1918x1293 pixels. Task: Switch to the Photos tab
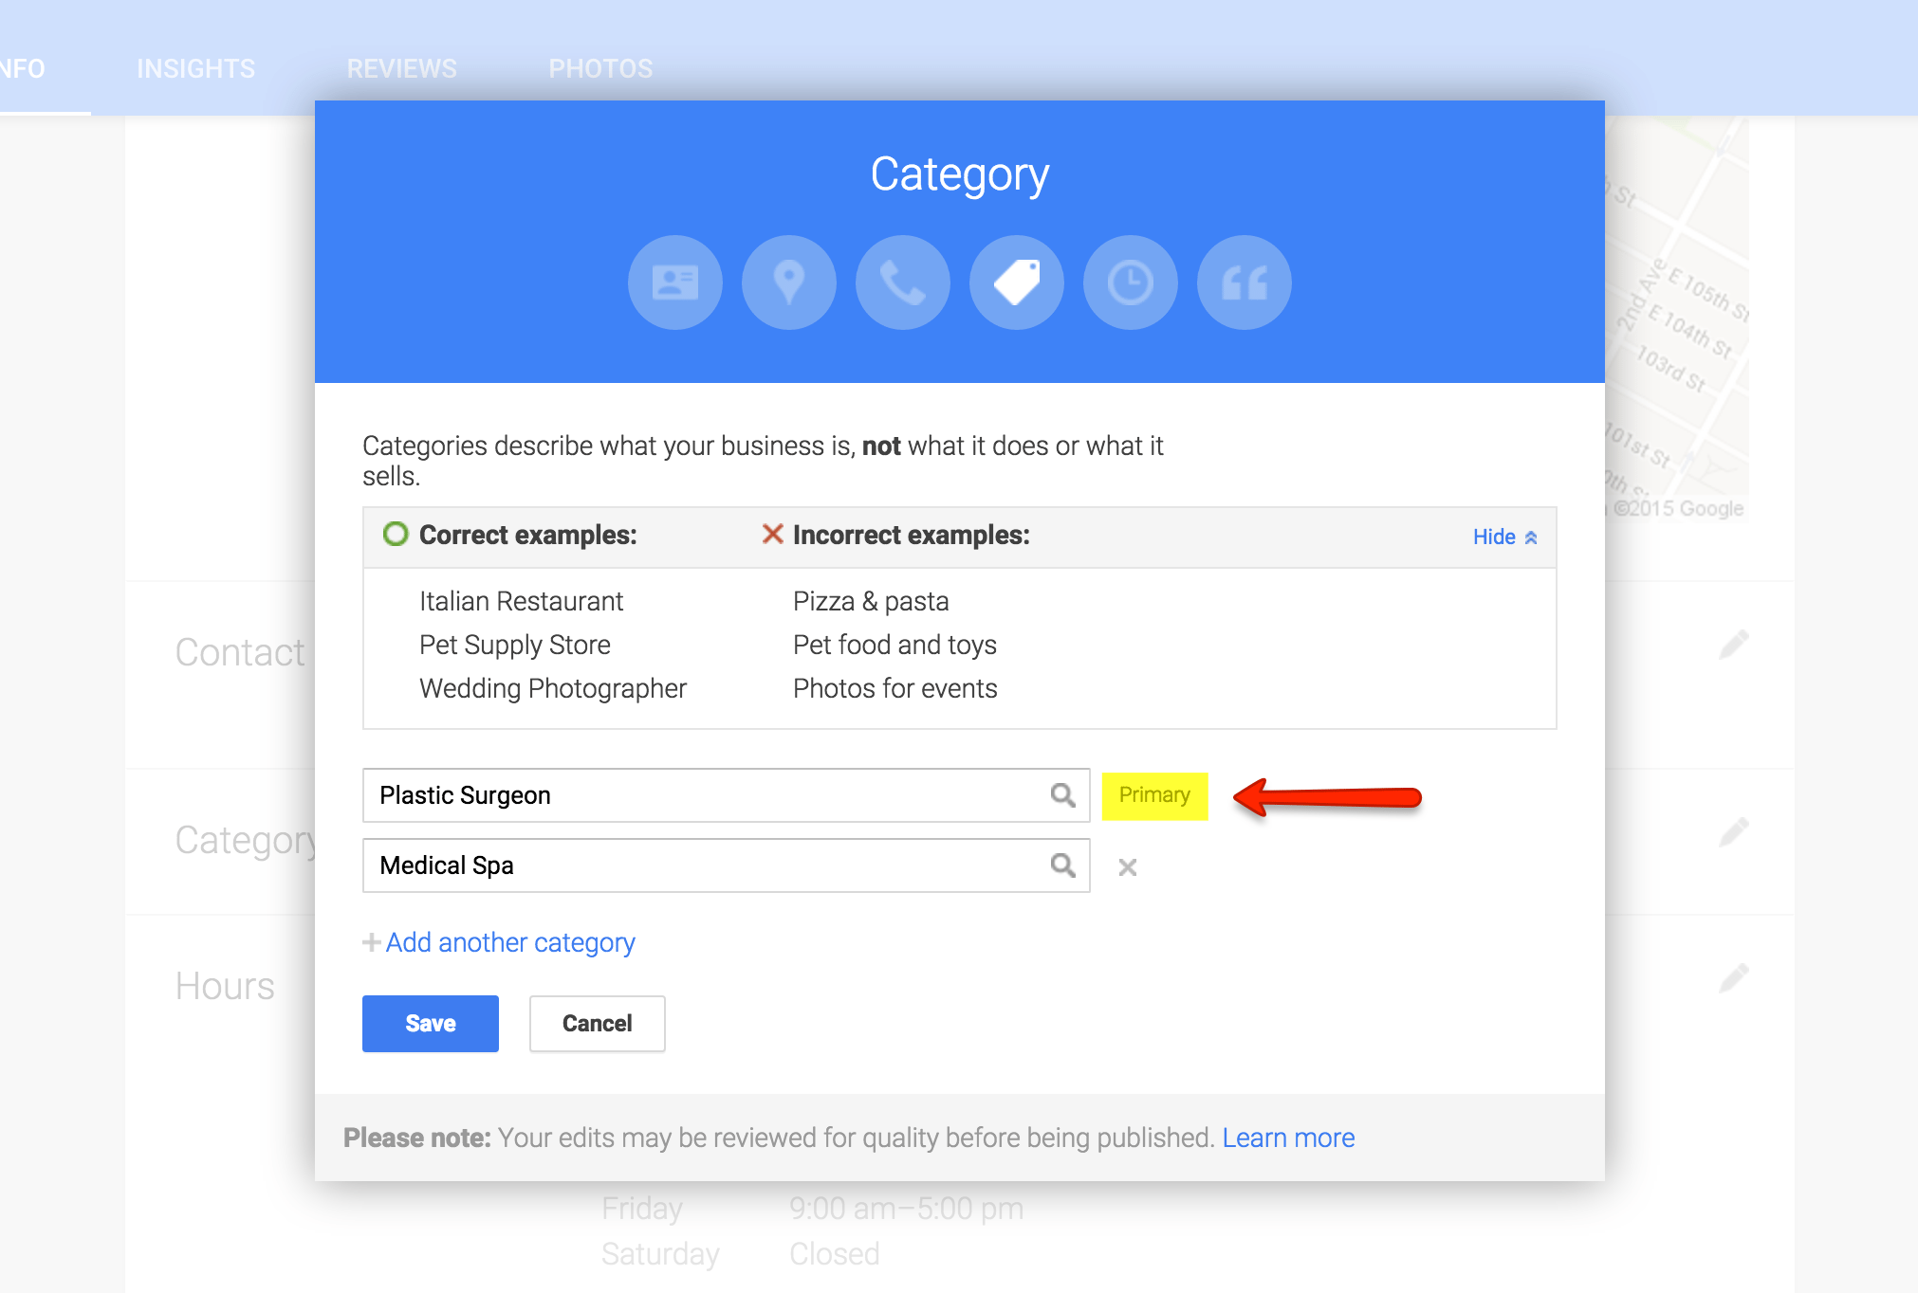point(600,68)
